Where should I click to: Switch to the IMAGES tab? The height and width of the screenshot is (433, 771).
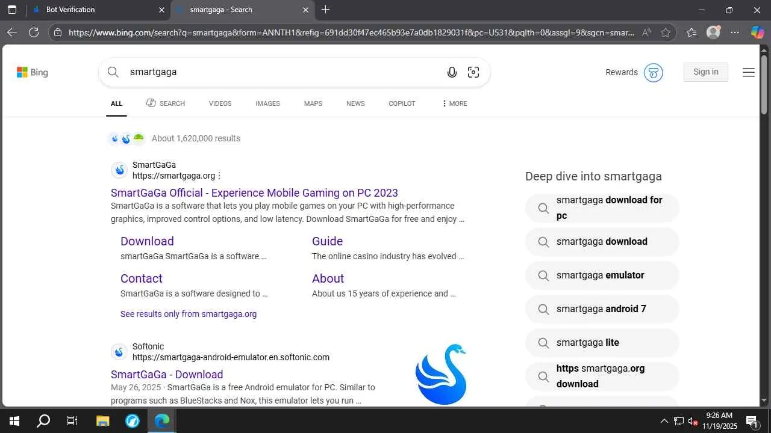coord(267,103)
